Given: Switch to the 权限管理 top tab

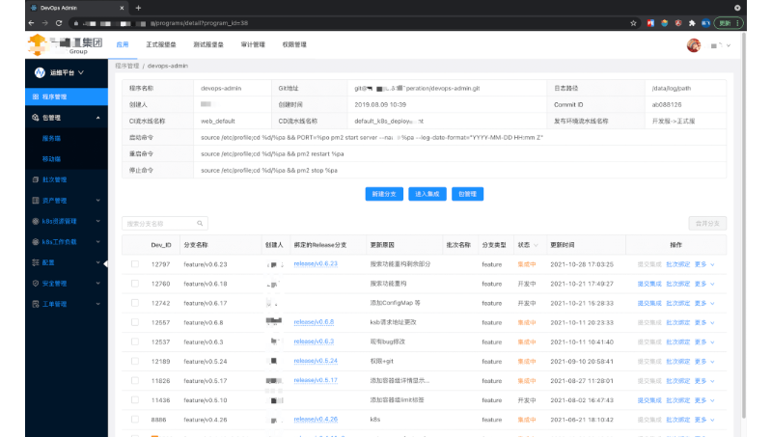Looking at the screenshot, I should [x=294, y=44].
